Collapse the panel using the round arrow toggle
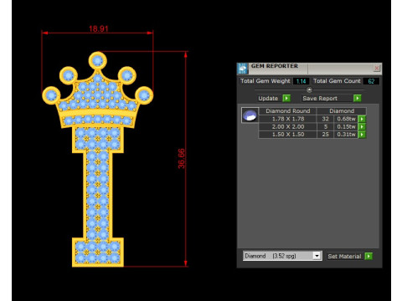This screenshot has height=301, width=402. click(x=309, y=89)
